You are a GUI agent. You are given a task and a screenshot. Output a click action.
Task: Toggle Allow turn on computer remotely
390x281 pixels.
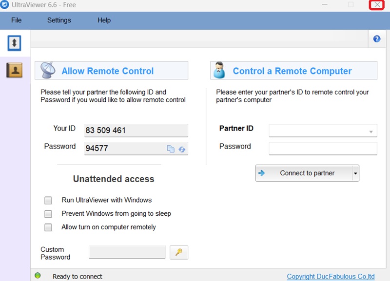click(48, 227)
